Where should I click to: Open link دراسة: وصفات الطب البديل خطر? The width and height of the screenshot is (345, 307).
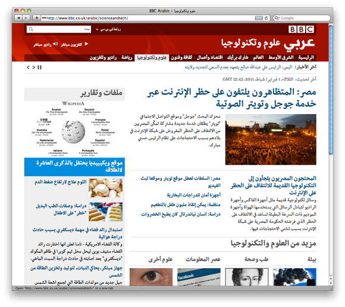coord(61,210)
